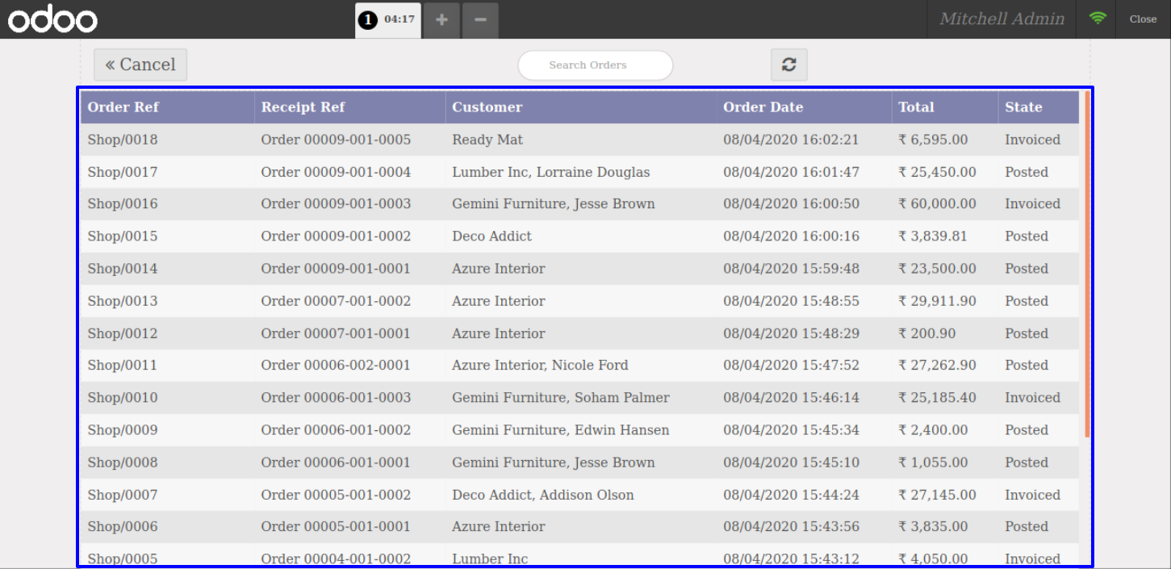Image resolution: width=1171 pixels, height=569 pixels.
Task: Click the refresh orders icon button
Action: [789, 65]
